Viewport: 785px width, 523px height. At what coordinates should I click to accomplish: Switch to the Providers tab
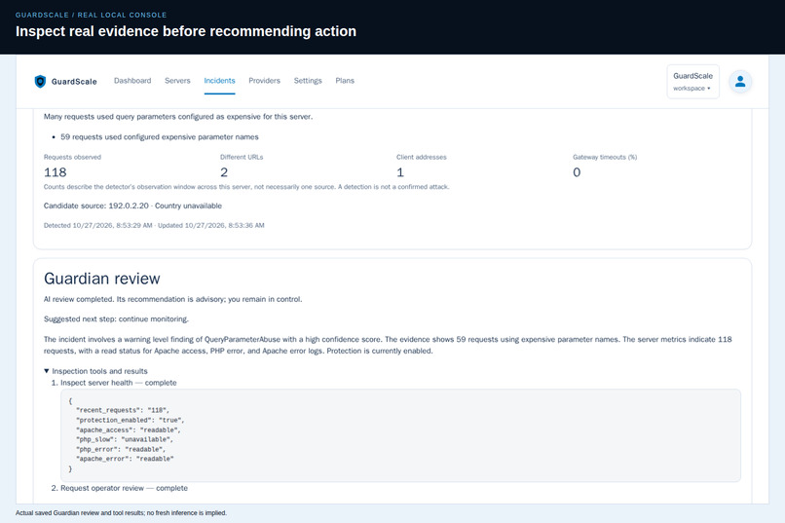tap(264, 81)
